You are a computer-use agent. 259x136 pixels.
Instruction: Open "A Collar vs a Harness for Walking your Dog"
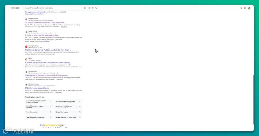[x=42, y=35]
